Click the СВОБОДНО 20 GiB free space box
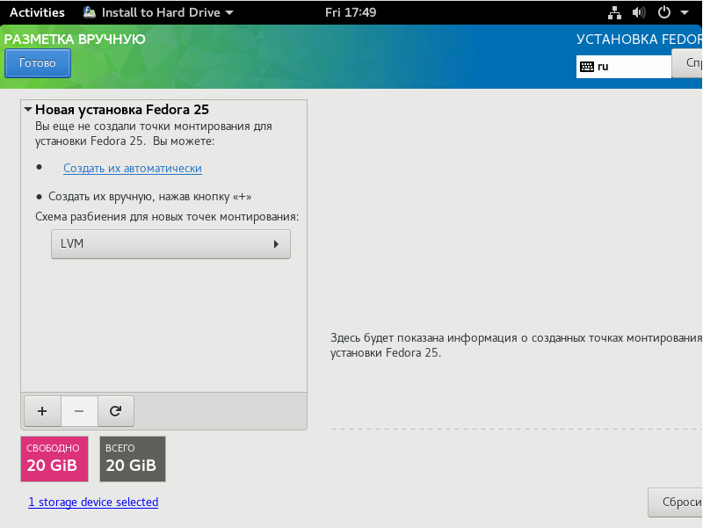Viewport: 703px width, 528px height. (x=54, y=459)
